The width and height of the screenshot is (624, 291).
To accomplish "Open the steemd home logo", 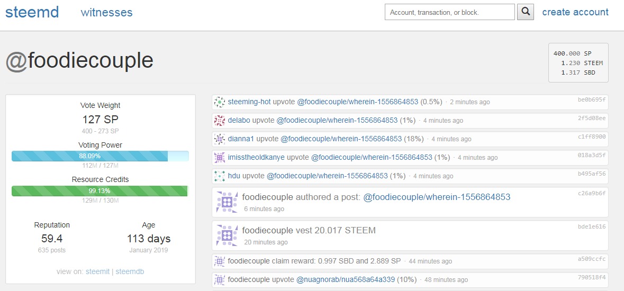I will point(32,12).
